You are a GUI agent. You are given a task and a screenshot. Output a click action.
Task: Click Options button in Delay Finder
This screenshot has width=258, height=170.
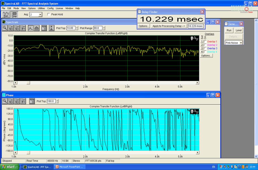tap(144, 26)
